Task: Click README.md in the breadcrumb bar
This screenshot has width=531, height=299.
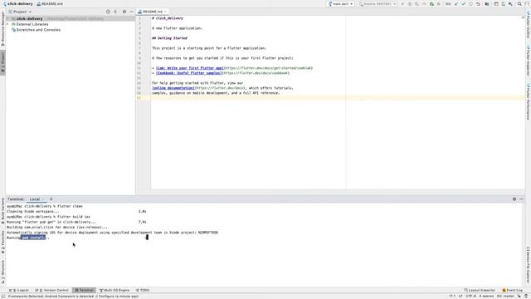Action: (50, 3)
